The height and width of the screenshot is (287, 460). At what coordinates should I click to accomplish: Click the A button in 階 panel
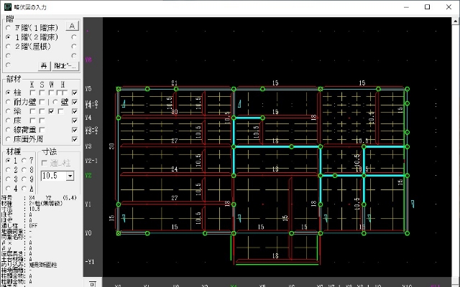(x=71, y=26)
